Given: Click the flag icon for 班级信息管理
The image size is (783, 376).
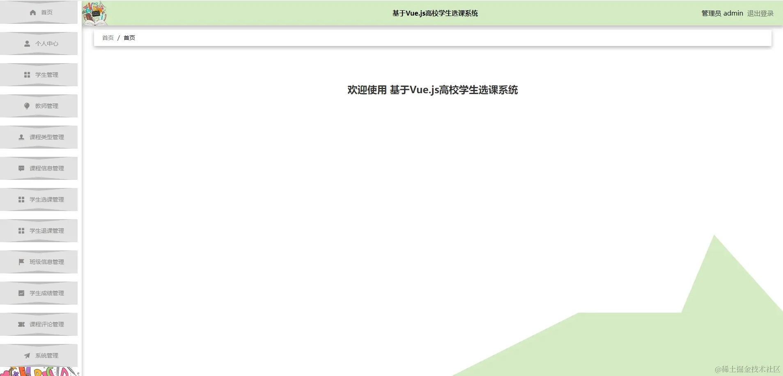Looking at the screenshot, I should click(21, 262).
